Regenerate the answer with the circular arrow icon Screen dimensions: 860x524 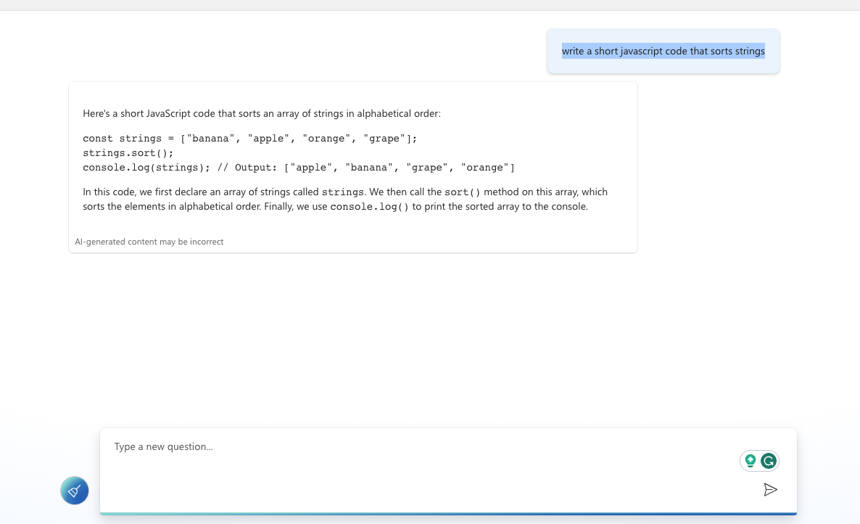click(768, 460)
